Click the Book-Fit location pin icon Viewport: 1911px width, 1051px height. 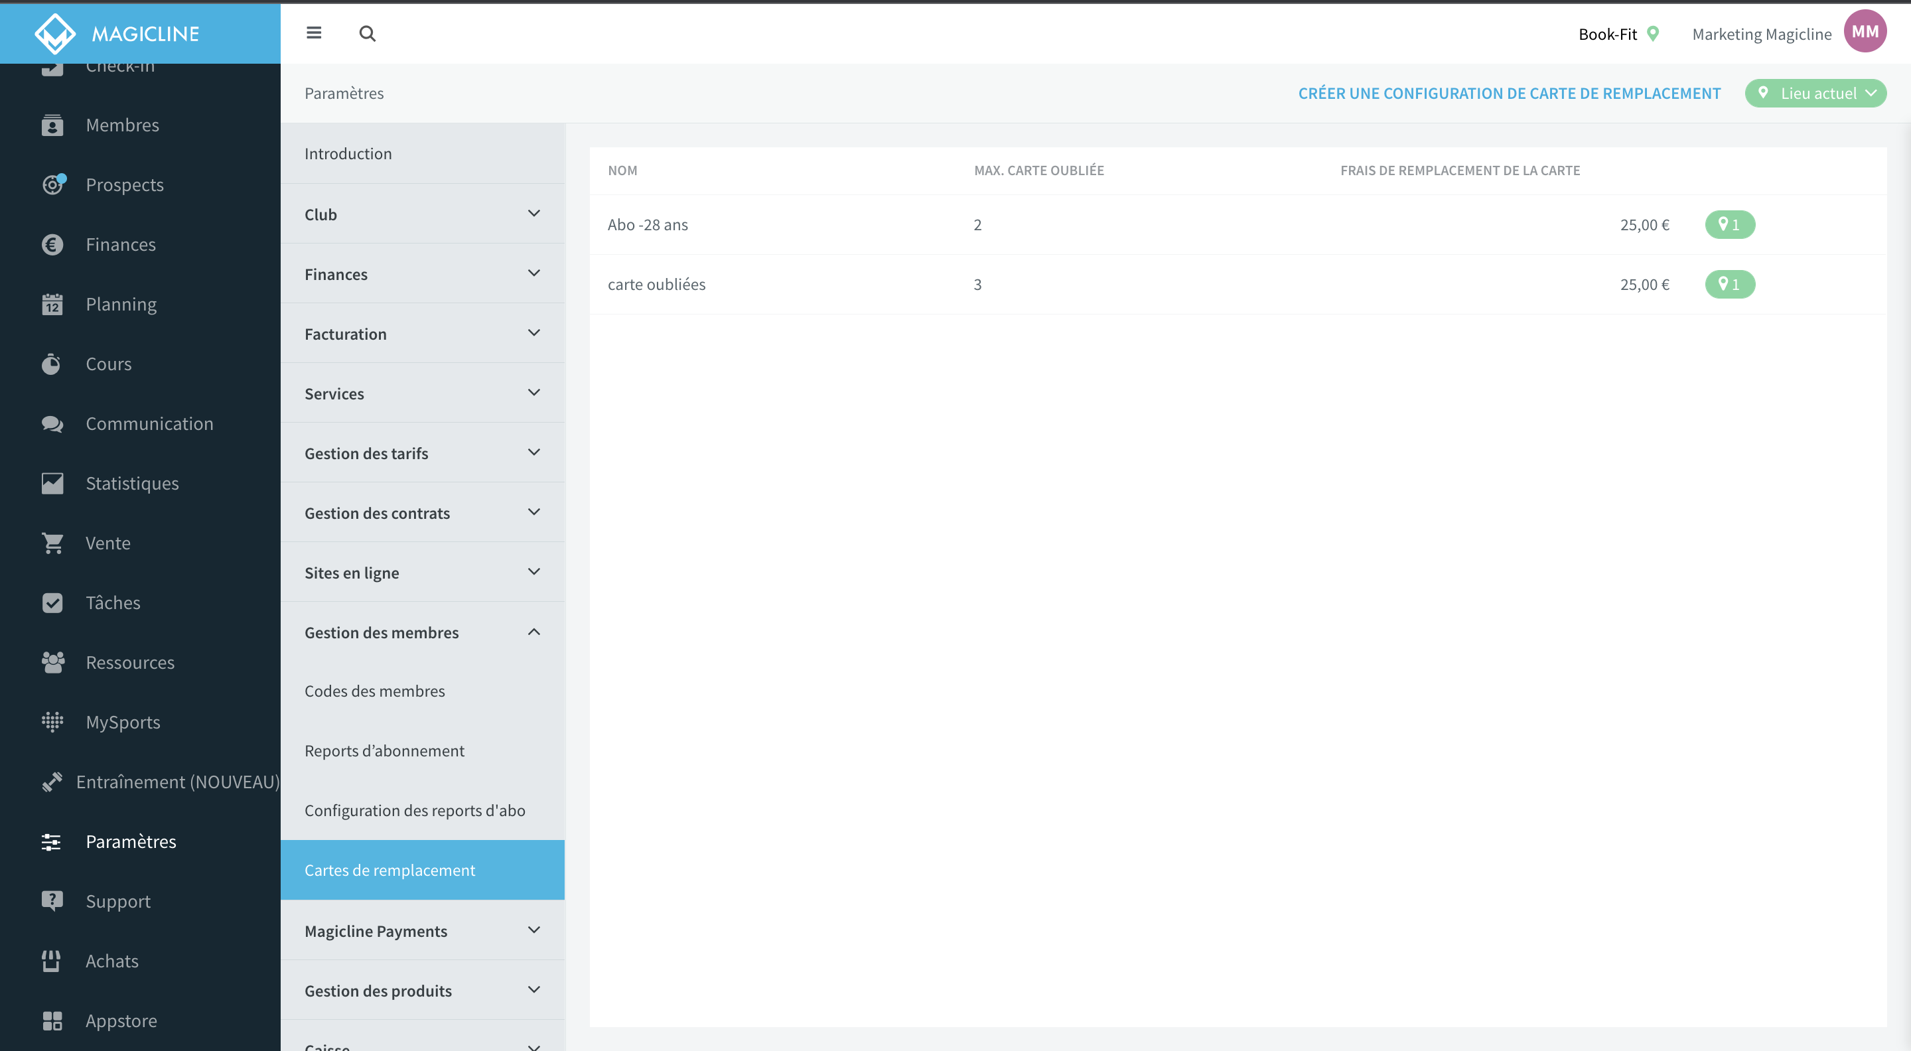click(1653, 33)
